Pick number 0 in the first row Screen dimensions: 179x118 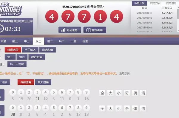13,92
